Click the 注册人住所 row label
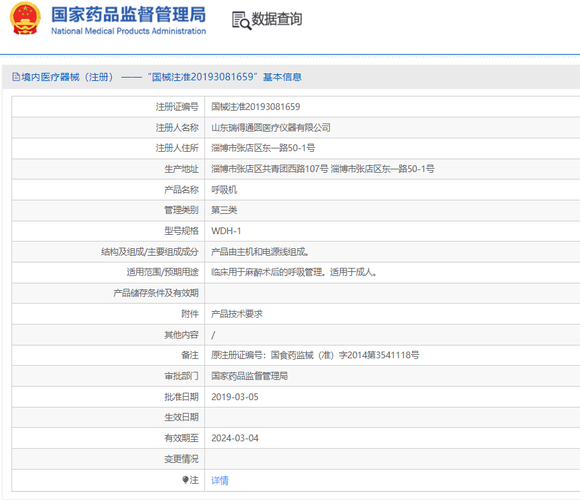The image size is (580, 500). click(x=177, y=148)
